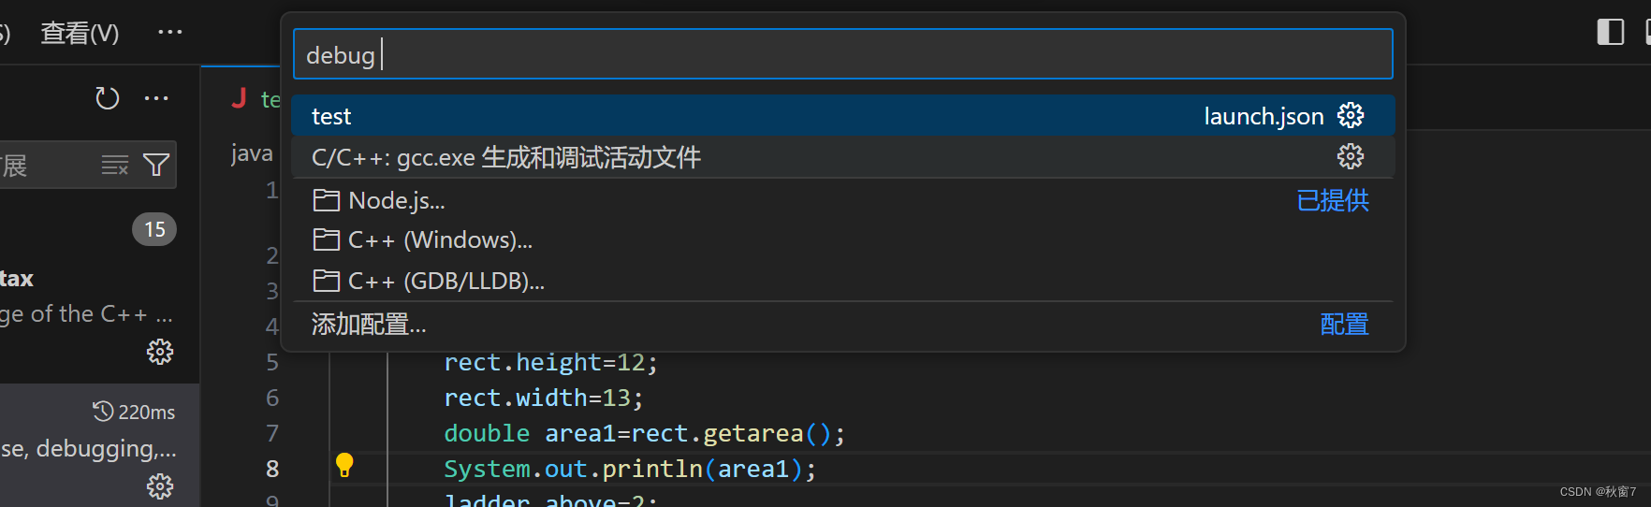
Task: Open sidebar more actions ellipsis
Action: click(x=156, y=97)
